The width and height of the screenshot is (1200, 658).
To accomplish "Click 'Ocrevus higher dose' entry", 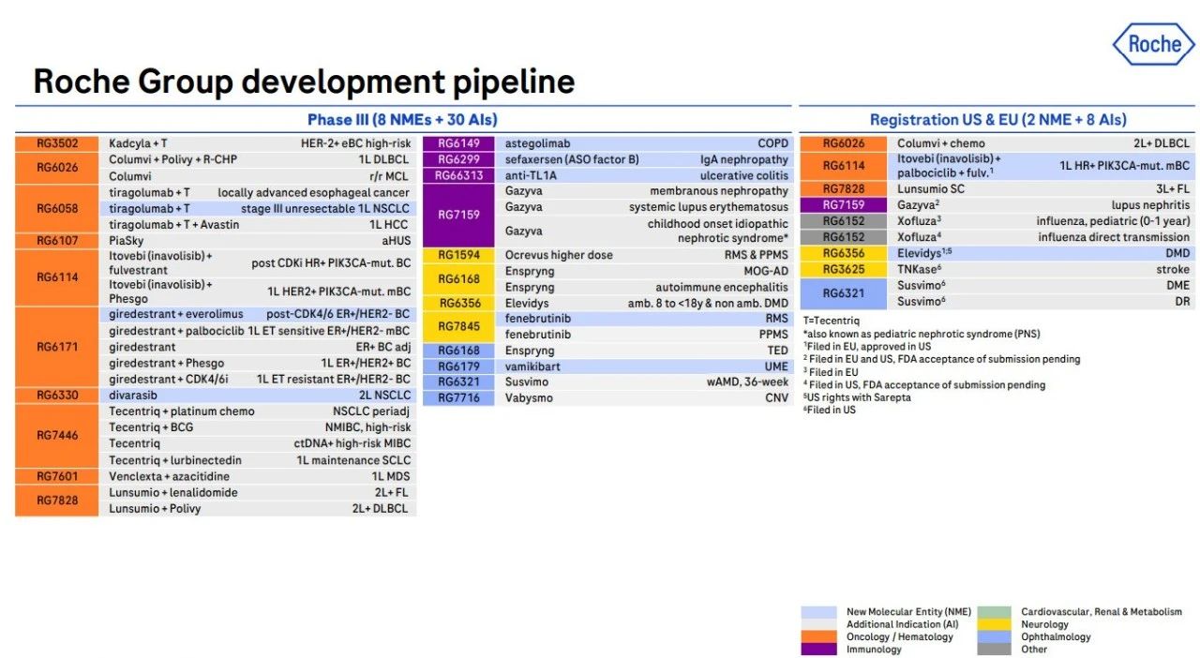I will click(559, 255).
